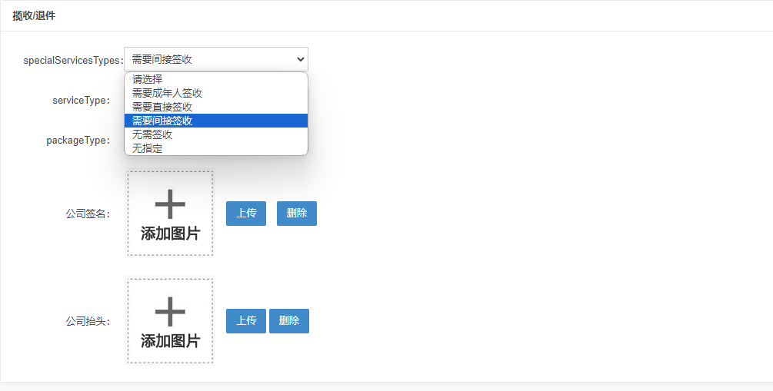Upload the 公司签名 image with 上传
This screenshot has height=391, width=773.
point(246,214)
